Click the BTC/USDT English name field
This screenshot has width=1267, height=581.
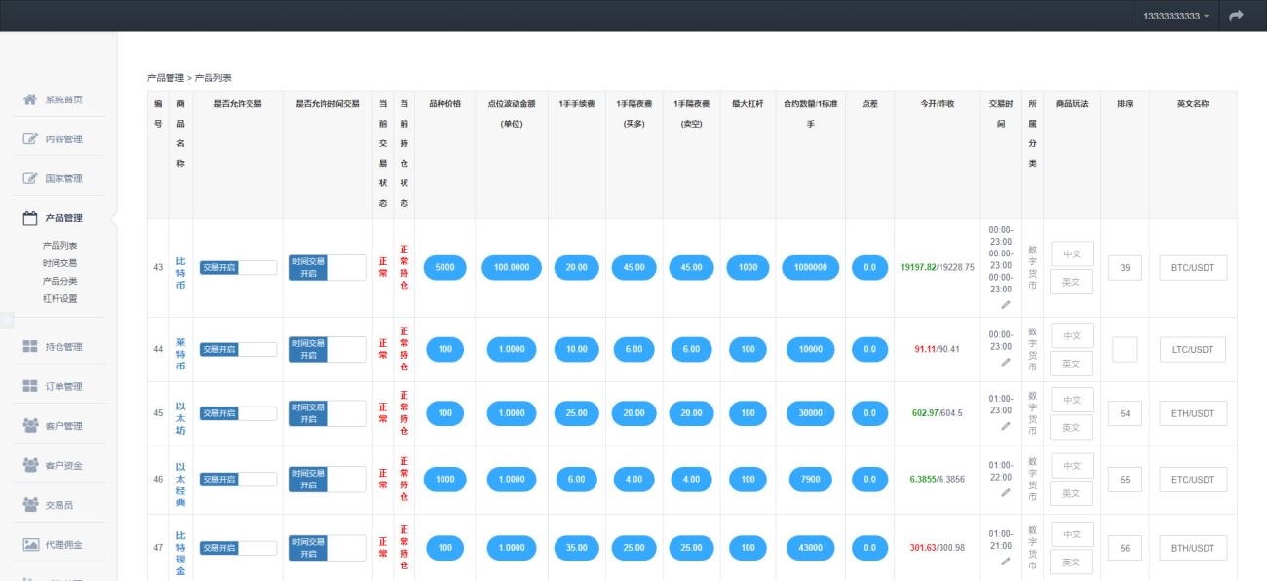click(x=1193, y=268)
